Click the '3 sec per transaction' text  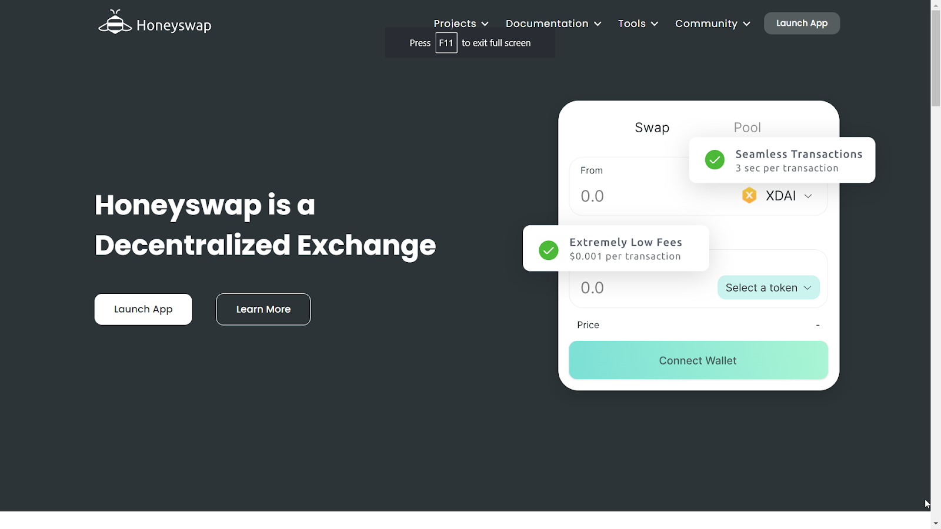coord(787,168)
